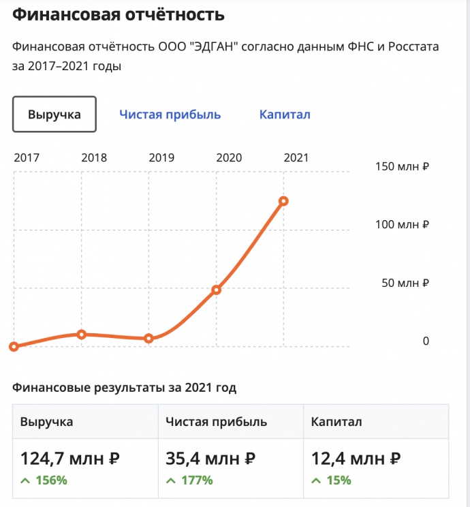This screenshot has width=470, height=507.
Task: Click the green up arrow beside 156%
Action: pos(25,480)
